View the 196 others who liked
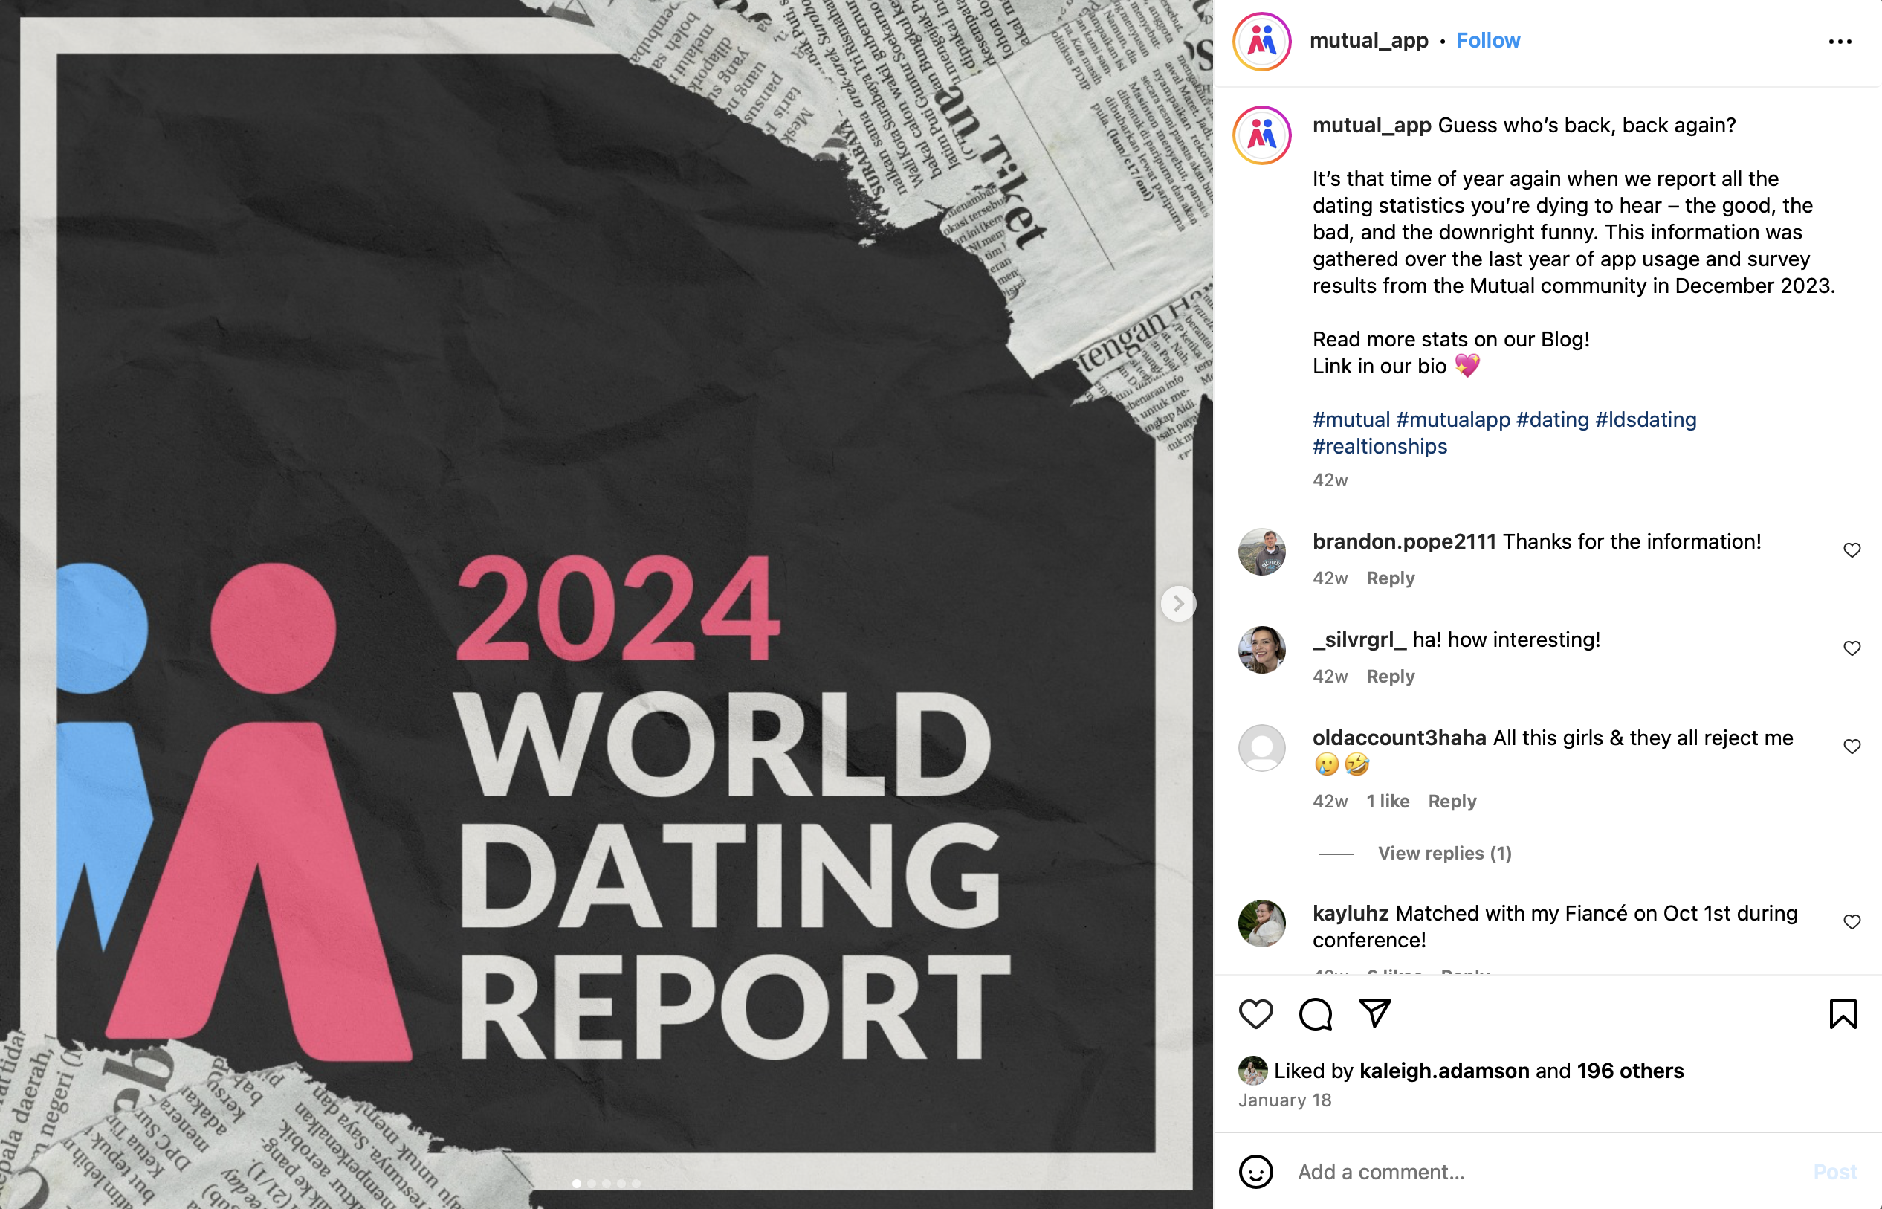Screen dimensions: 1882x1209 (x=1629, y=1071)
